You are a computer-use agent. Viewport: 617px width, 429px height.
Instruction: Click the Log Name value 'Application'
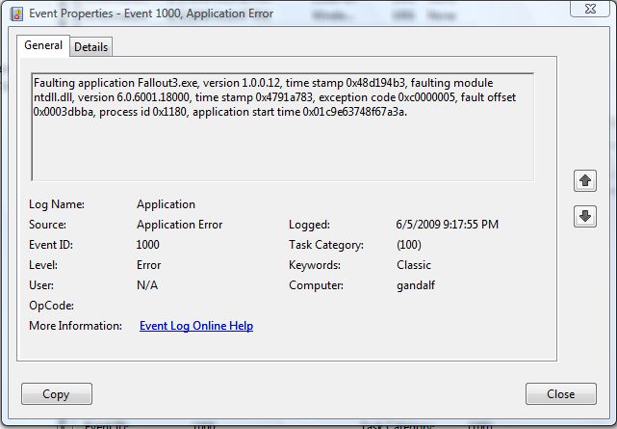pos(166,204)
